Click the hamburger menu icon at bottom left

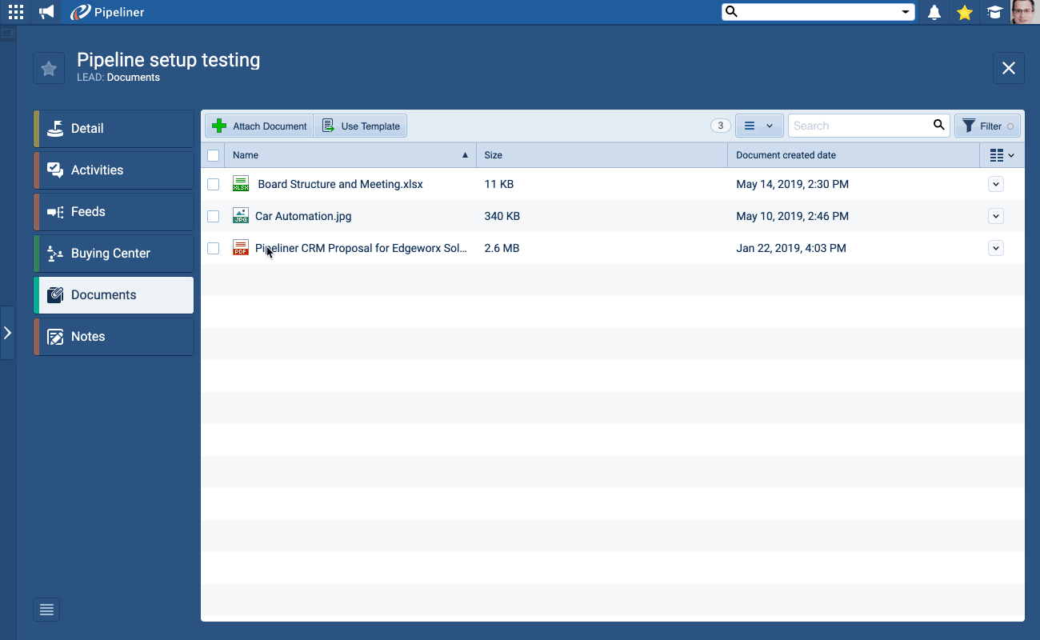(x=46, y=610)
